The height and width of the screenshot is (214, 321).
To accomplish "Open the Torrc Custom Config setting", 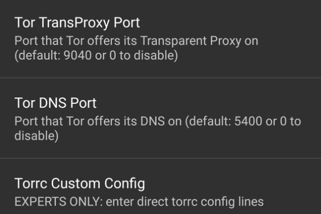I will click(160, 192).
